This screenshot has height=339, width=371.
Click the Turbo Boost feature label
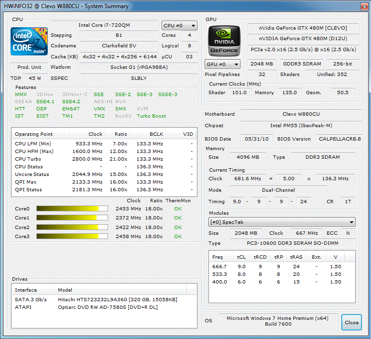click(152, 116)
